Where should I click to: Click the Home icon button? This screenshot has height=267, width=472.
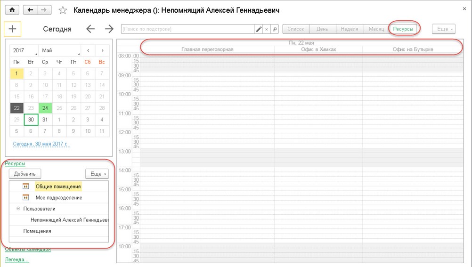coord(12,10)
